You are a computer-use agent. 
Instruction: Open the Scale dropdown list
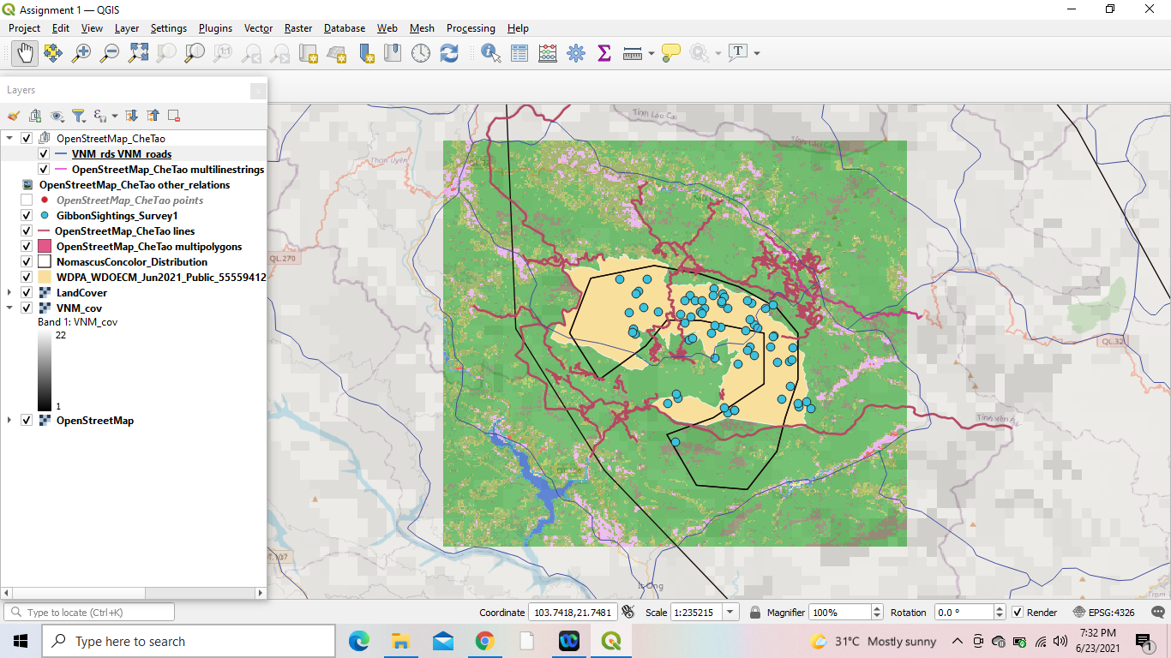pos(730,613)
